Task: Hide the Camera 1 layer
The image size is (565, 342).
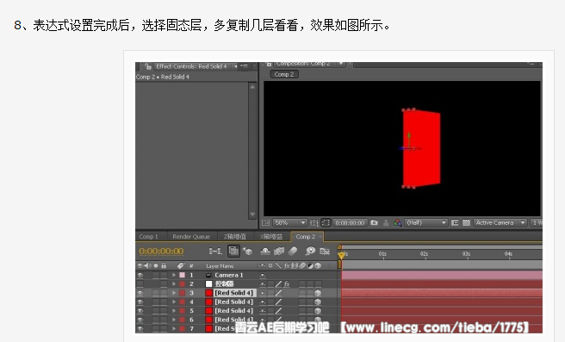Action: (x=140, y=275)
